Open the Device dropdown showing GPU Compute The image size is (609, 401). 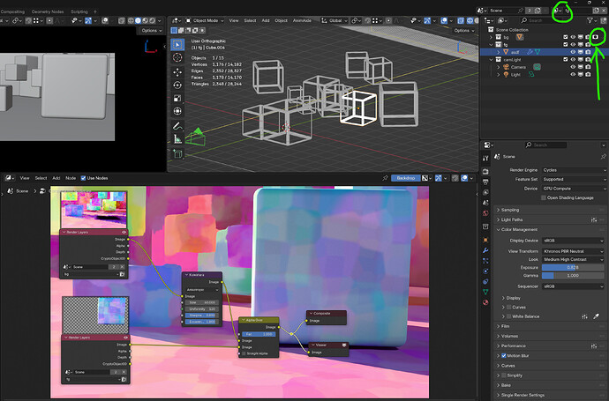574,189
